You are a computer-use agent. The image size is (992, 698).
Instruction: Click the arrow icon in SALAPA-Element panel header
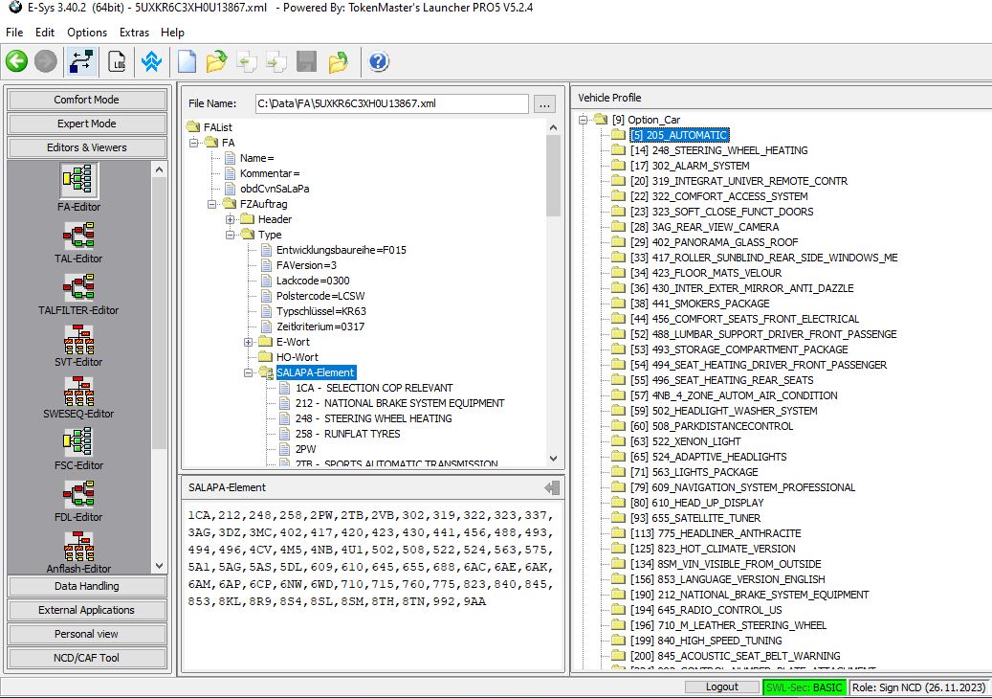(551, 488)
